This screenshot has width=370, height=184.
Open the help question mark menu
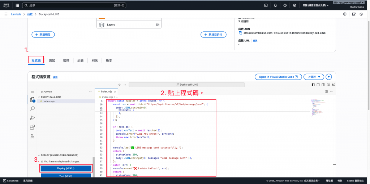point(285,5)
